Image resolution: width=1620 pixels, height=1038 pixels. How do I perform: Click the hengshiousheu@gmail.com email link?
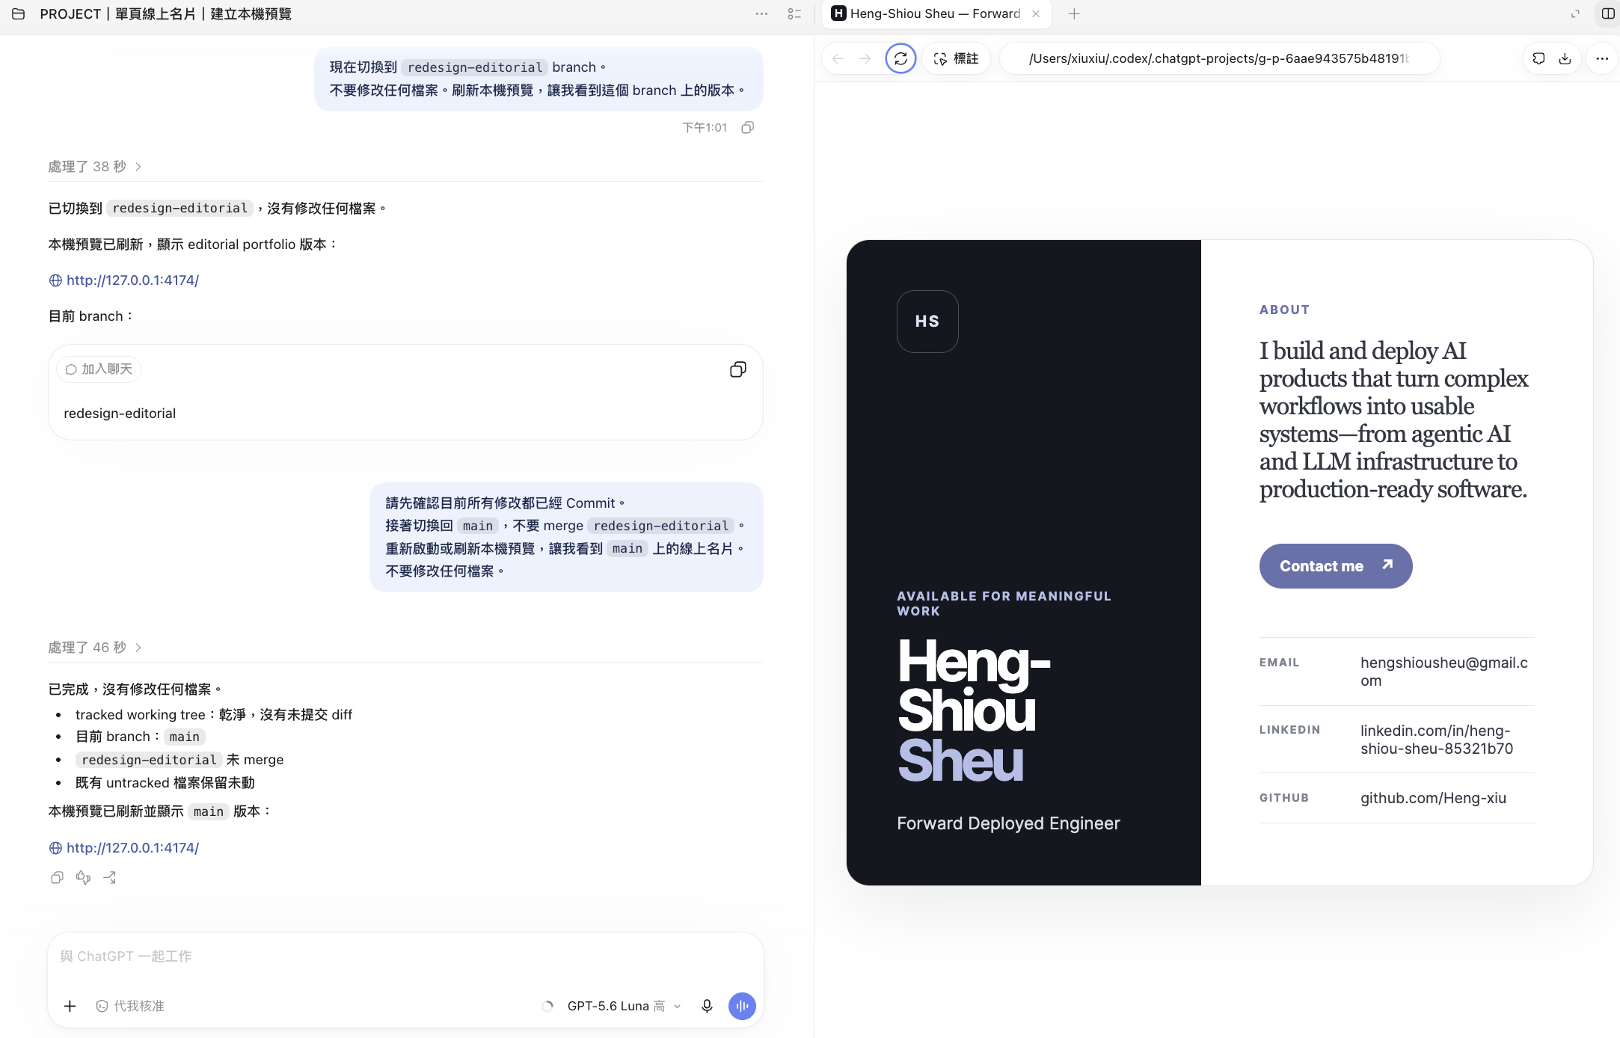[1444, 672]
